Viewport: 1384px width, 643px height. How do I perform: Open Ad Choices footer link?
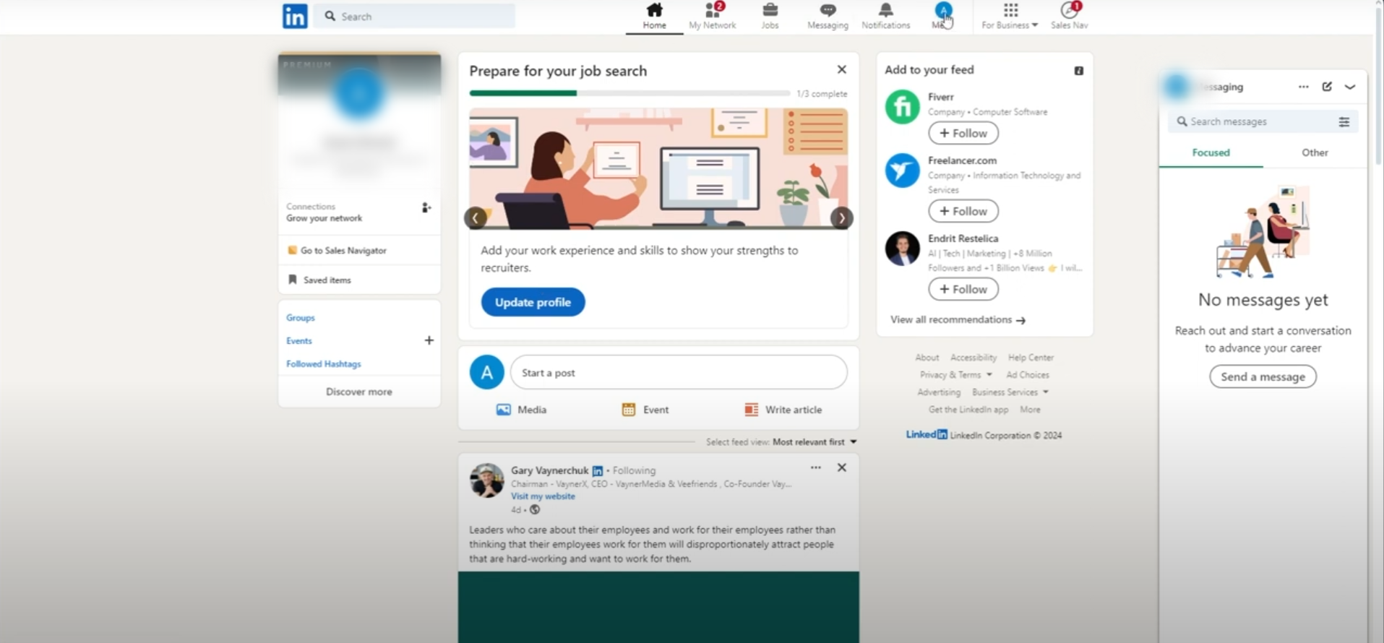(1028, 375)
